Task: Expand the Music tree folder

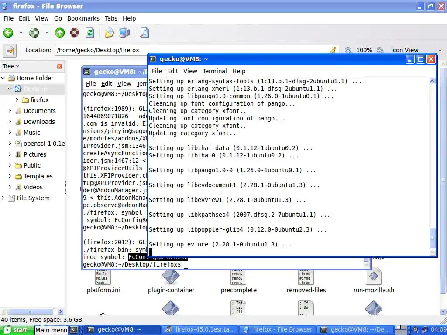Action: tap(10, 133)
